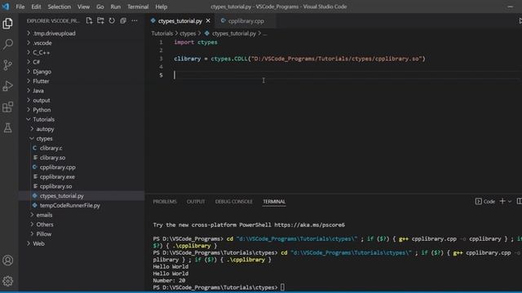Collapse the ctypes folder
This screenshot has width=522, height=293.
click(44, 138)
